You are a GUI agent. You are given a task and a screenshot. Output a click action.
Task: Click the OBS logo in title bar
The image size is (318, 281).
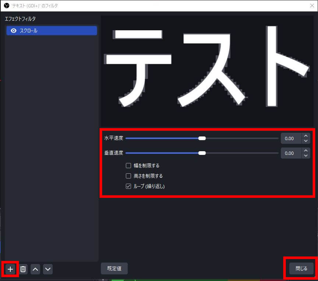pyautogui.click(x=7, y=6)
